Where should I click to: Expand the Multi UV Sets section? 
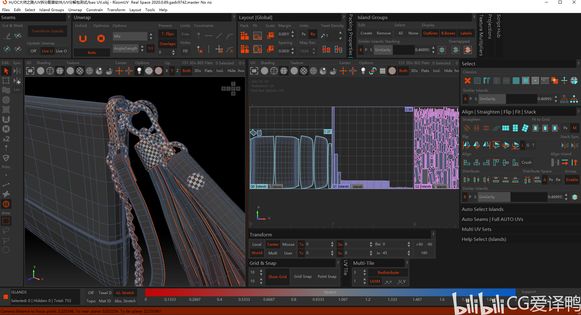(x=477, y=229)
